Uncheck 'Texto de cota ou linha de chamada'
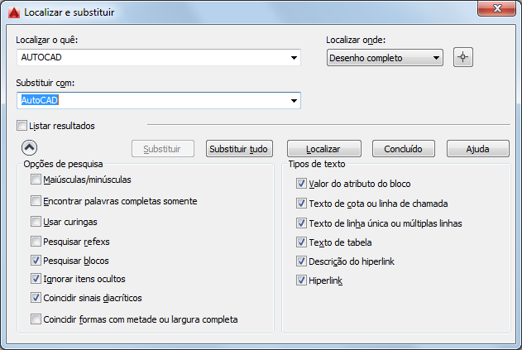This screenshot has width=522, height=350. (x=301, y=204)
